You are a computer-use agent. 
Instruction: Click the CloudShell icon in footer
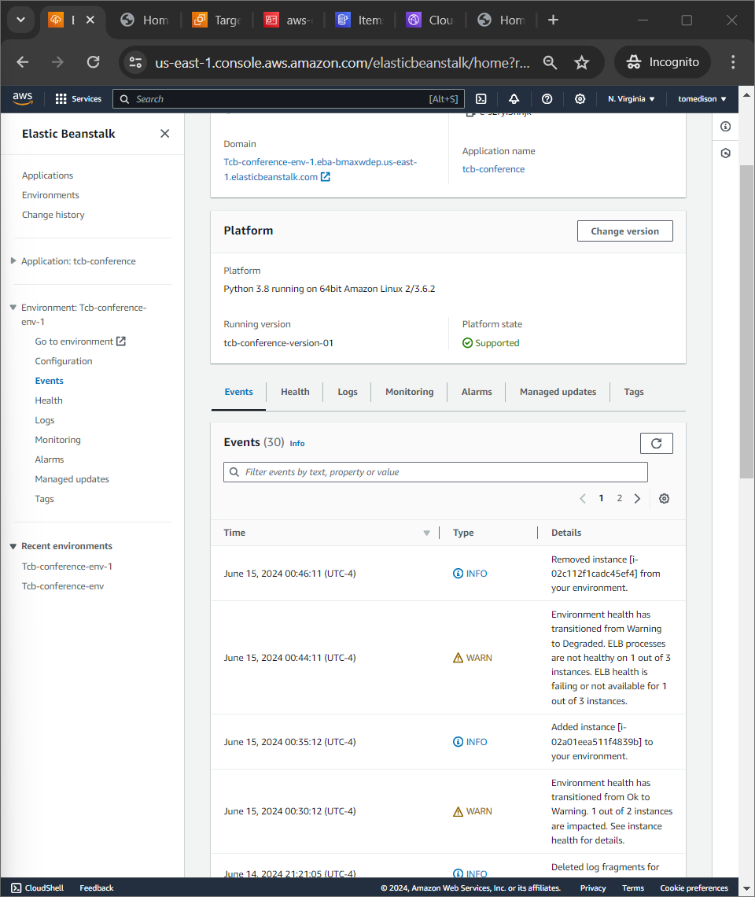coord(16,888)
